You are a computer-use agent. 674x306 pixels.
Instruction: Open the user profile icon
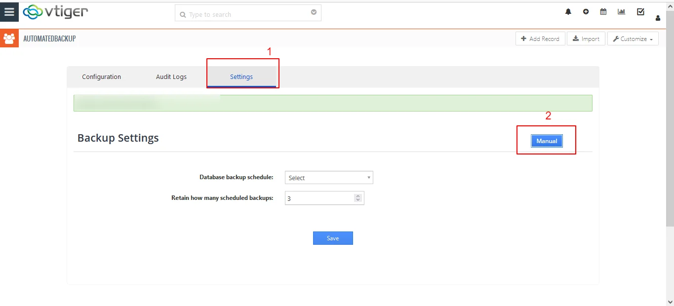pos(658,18)
